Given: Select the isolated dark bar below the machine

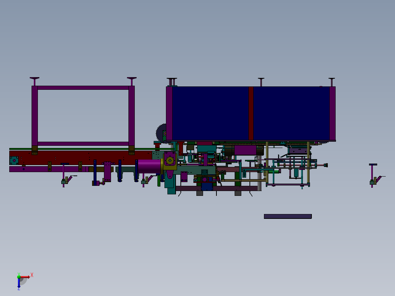Looking at the screenshot, I should coord(288,217).
